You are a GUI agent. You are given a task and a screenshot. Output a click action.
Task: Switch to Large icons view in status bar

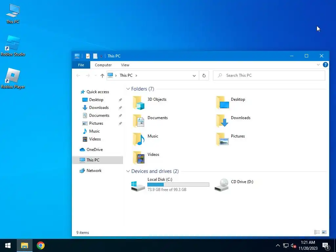click(x=324, y=232)
